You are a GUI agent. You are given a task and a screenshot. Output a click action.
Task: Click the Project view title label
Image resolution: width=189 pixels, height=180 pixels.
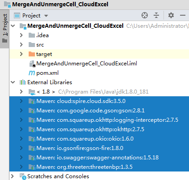click(31, 16)
